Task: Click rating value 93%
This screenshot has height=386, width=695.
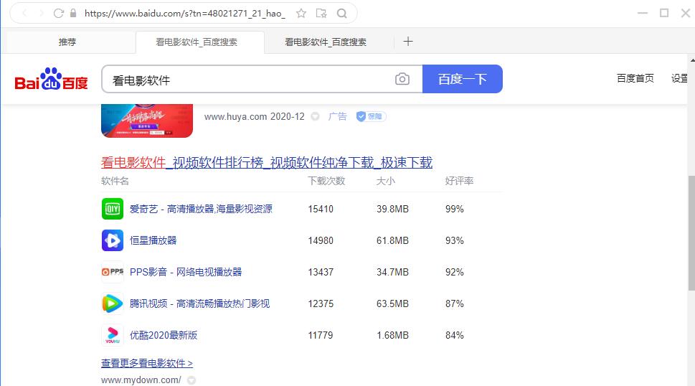Action: pyautogui.click(x=455, y=240)
